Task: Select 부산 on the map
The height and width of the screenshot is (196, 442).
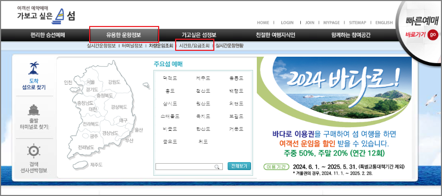Action: [129, 140]
